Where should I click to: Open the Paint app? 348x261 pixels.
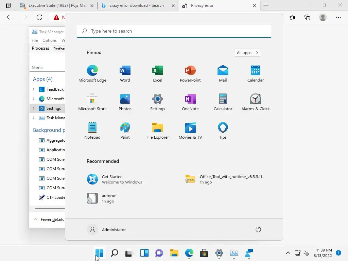tap(125, 131)
